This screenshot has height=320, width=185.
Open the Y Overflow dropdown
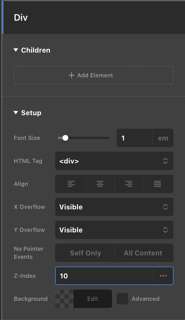(114, 230)
